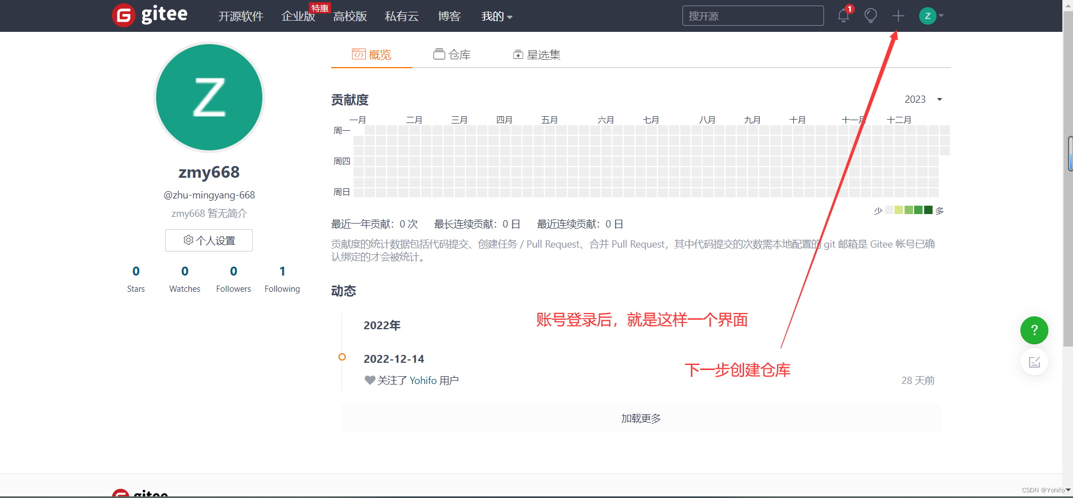Open the Watches count link
This screenshot has width=1073, height=498.
coord(185,278)
